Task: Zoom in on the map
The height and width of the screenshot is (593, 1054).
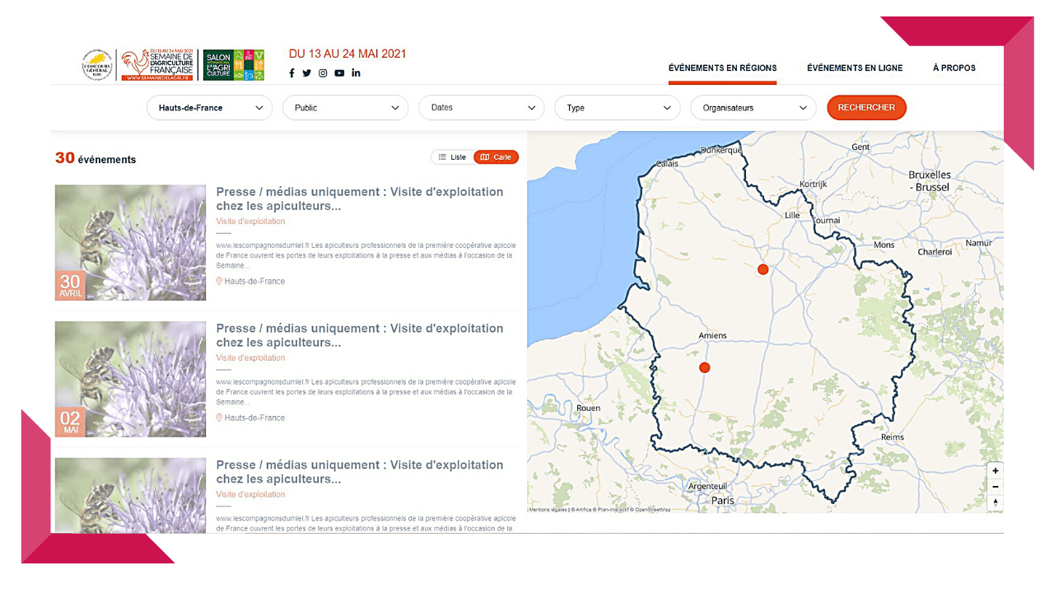Action: tap(996, 471)
